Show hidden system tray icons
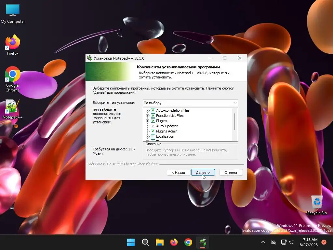Image resolution: width=333 pixels, height=250 pixels. point(263,242)
